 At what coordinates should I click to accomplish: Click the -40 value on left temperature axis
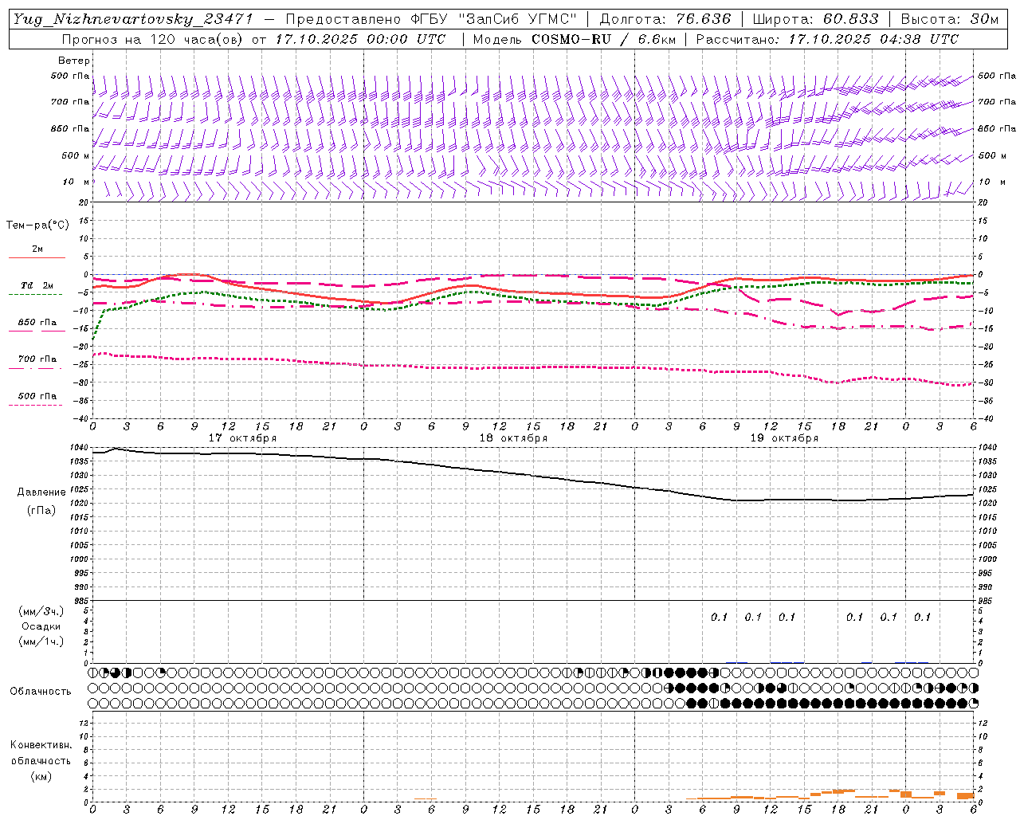(82, 419)
